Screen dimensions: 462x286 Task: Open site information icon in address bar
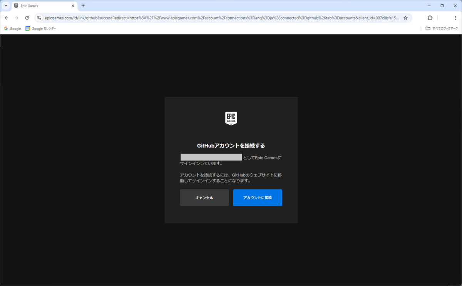(x=39, y=18)
